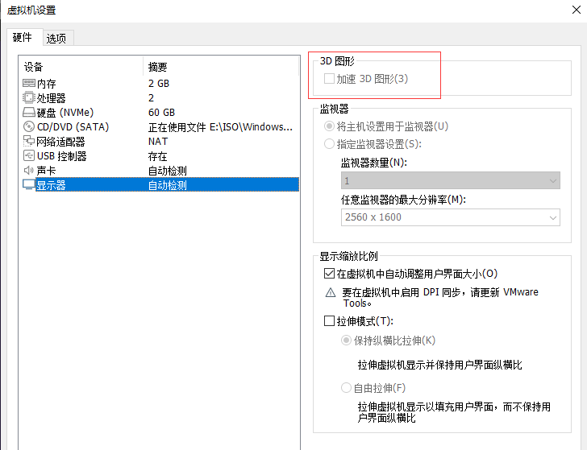
Task: Select the 硬盘 (NVMe) row label
Action: click(65, 113)
